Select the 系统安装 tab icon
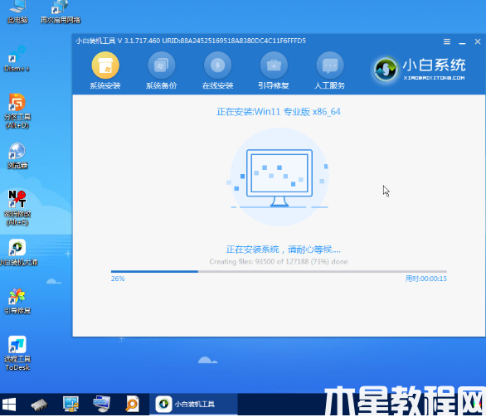The height and width of the screenshot is (417, 486). point(105,65)
